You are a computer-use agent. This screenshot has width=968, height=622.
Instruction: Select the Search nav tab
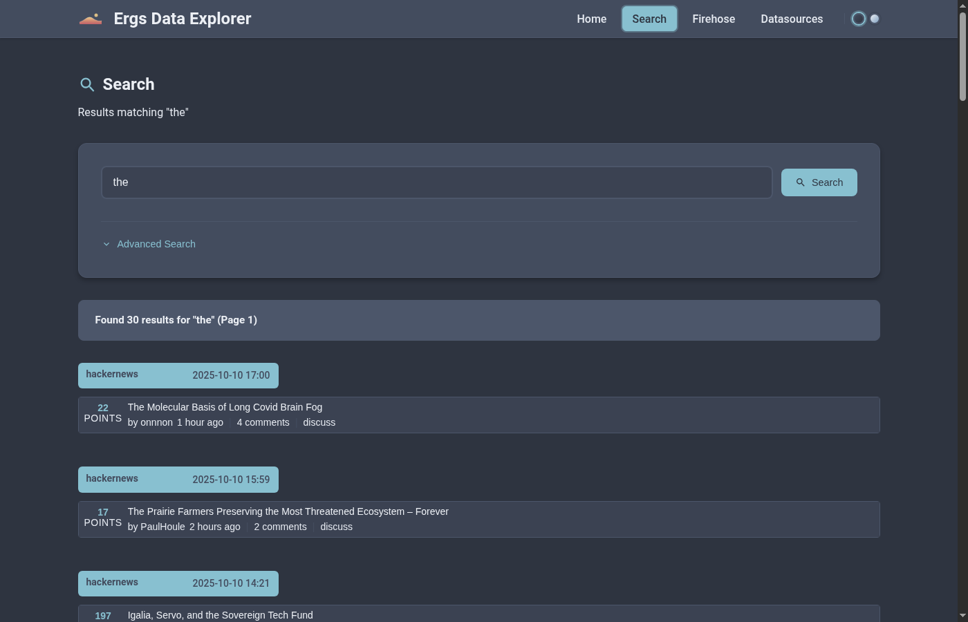click(x=649, y=19)
